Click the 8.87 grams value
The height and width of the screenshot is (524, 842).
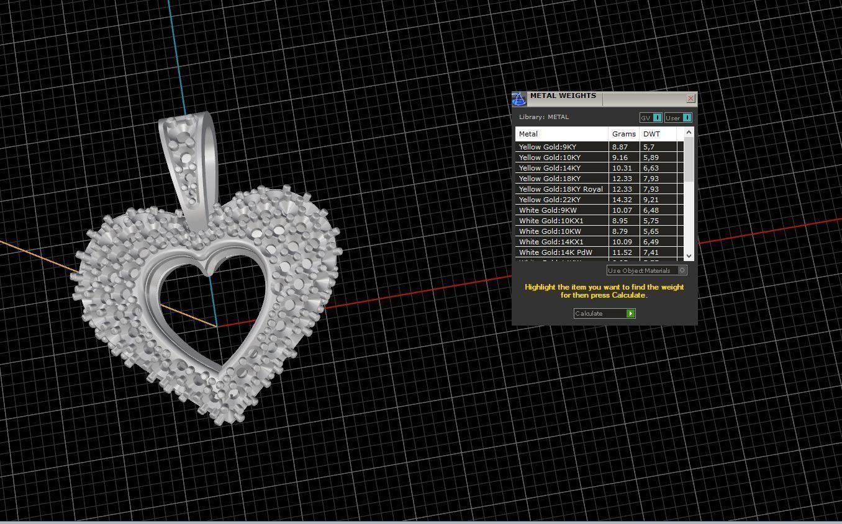point(620,147)
